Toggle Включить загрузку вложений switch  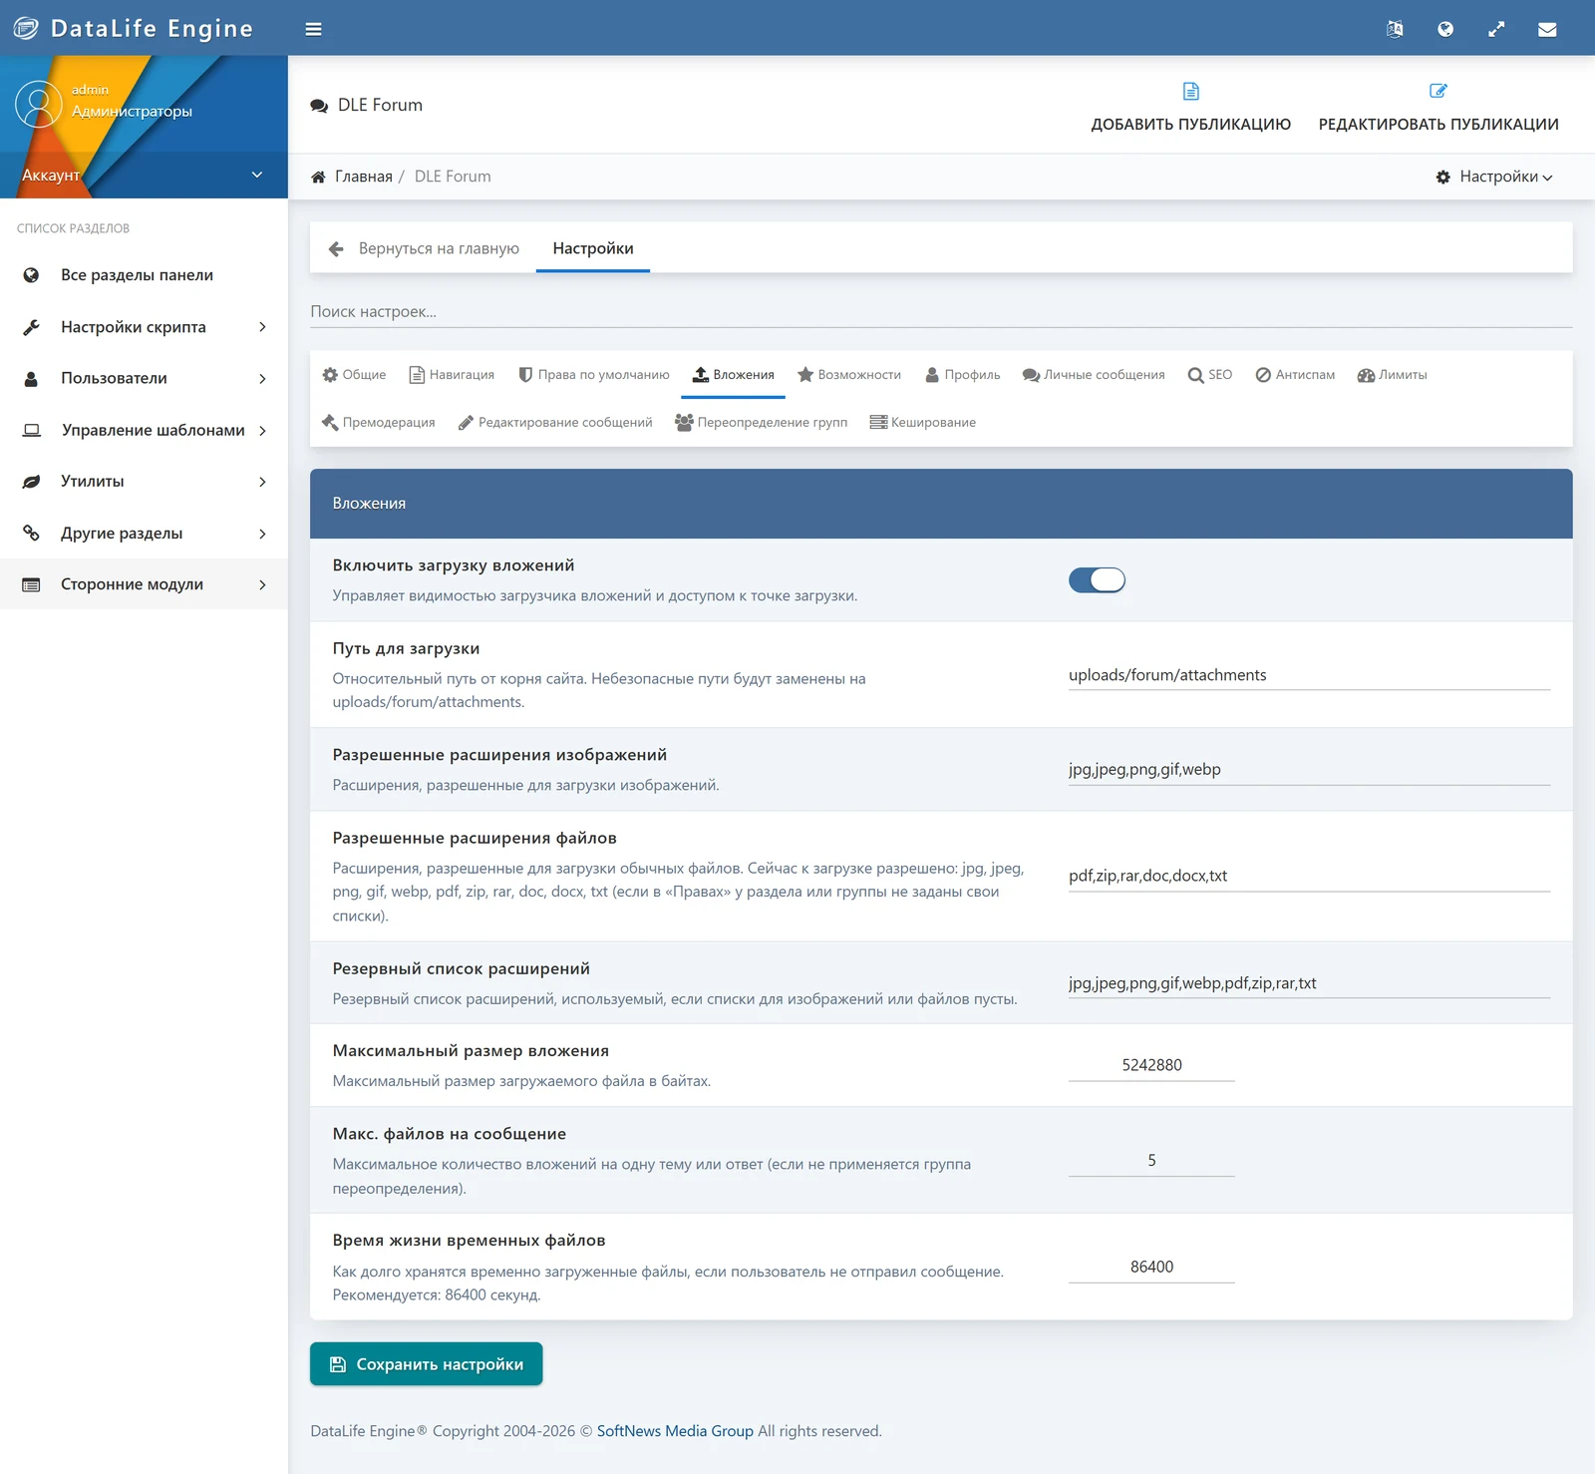coord(1097,580)
